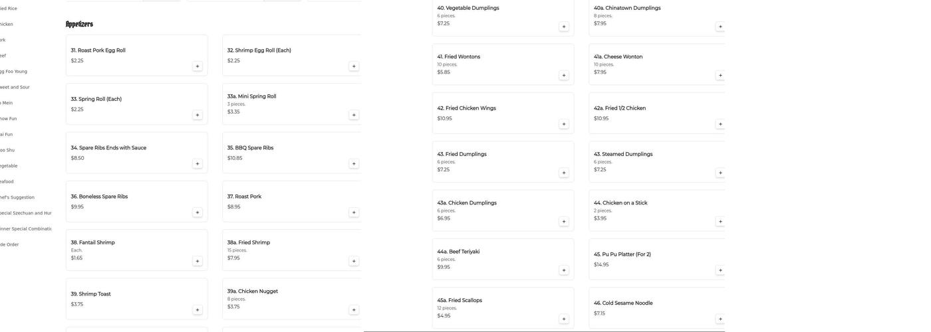Add Vegetable Dumplings via plus icon
The width and height of the screenshot is (931, 332).
pos(564,27)
